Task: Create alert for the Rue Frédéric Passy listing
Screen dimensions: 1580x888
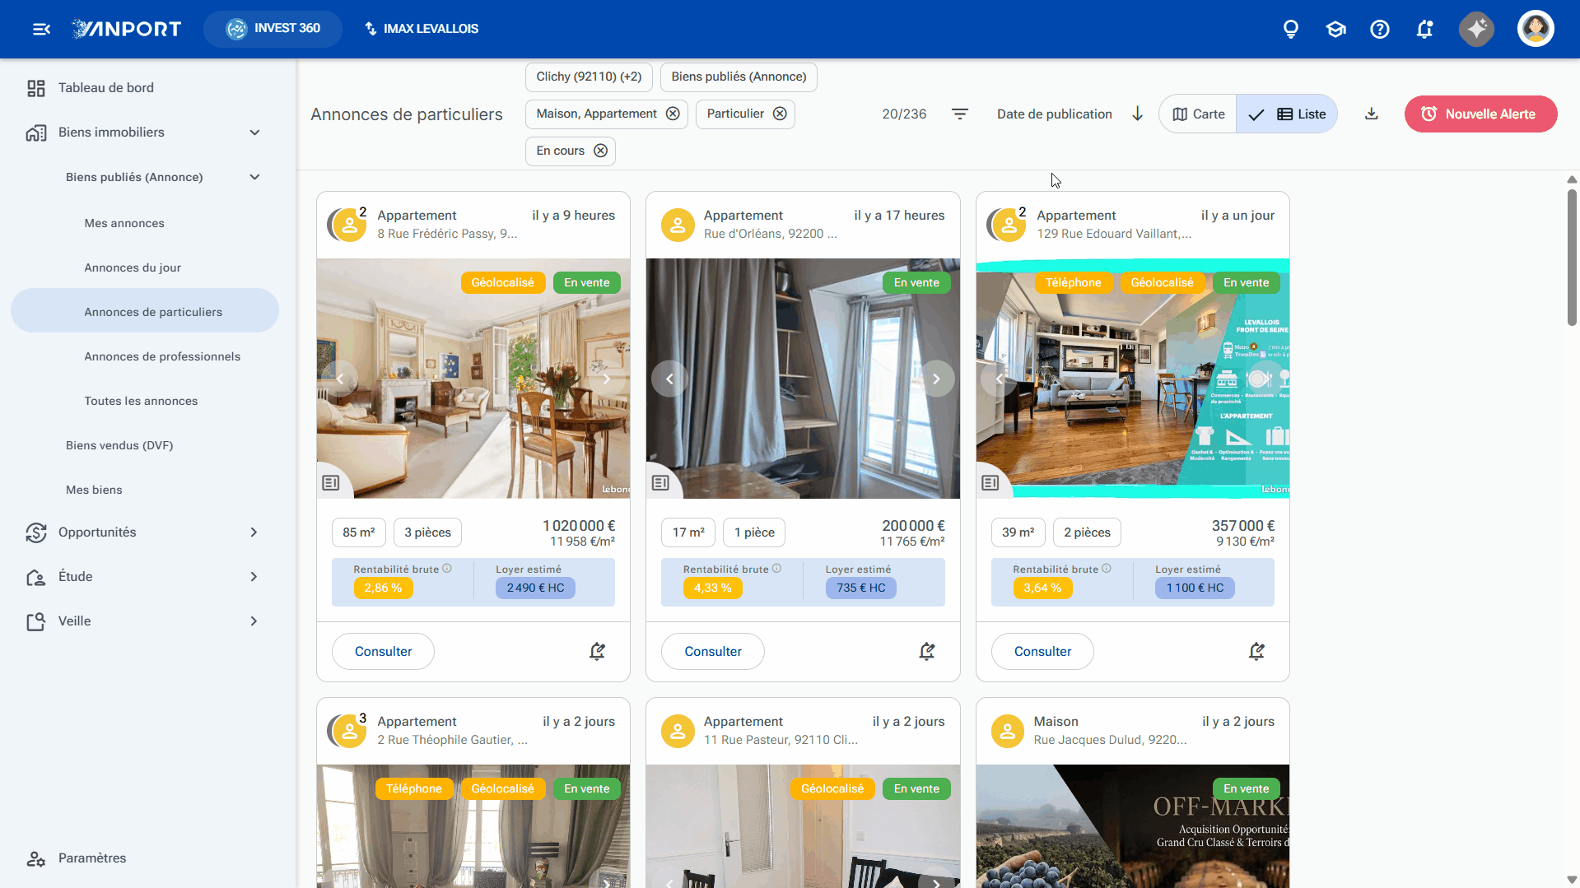Action: 597,652
